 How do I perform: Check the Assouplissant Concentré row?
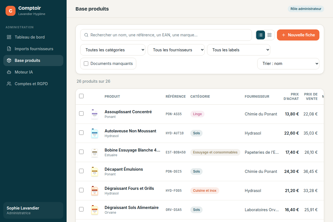coord(81,113)
